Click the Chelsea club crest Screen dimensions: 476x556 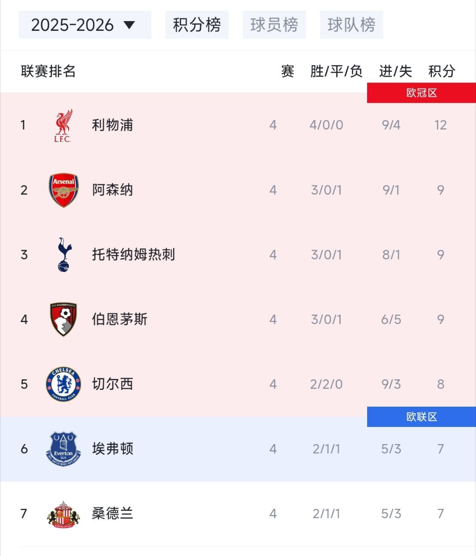coord(63,384)
